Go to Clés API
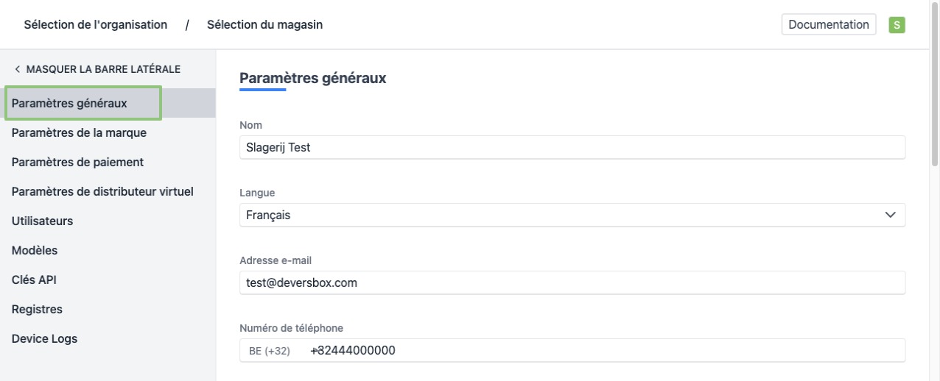Image resolution: width=940 pixels, height=381 pixels. pos(34,279)
